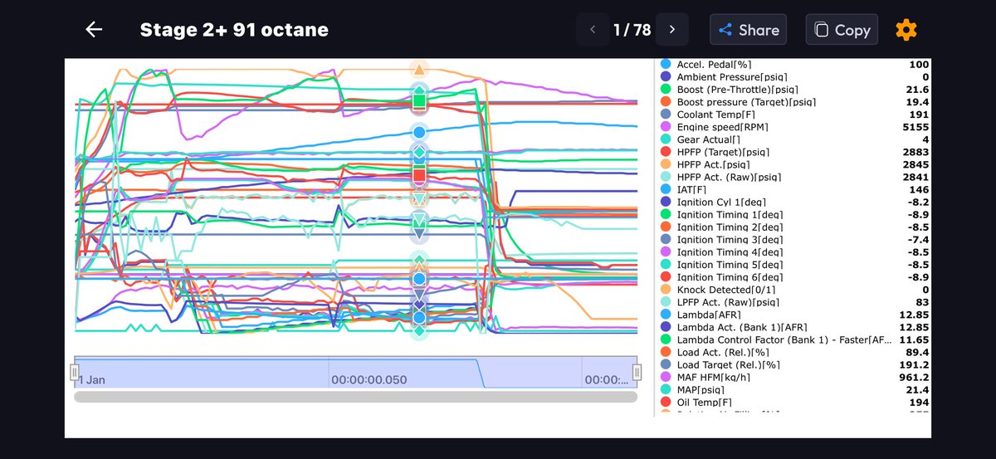The width and height of the screenshot is (996, 459).
Task: Click Lambda Act. (Bank 1)[AFR] color dot
Action: point(666,327)
